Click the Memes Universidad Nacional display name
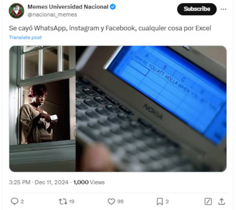236x210 pixels. [x=68, y=7]
